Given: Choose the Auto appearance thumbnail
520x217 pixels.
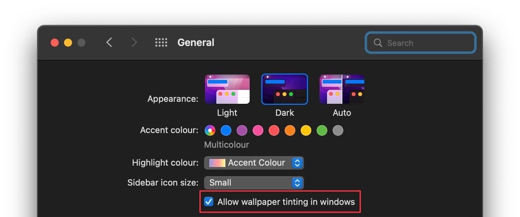Looking at the screenshot, I should 342,89.
